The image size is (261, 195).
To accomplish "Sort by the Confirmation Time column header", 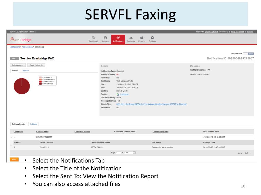I will [161, 132].
